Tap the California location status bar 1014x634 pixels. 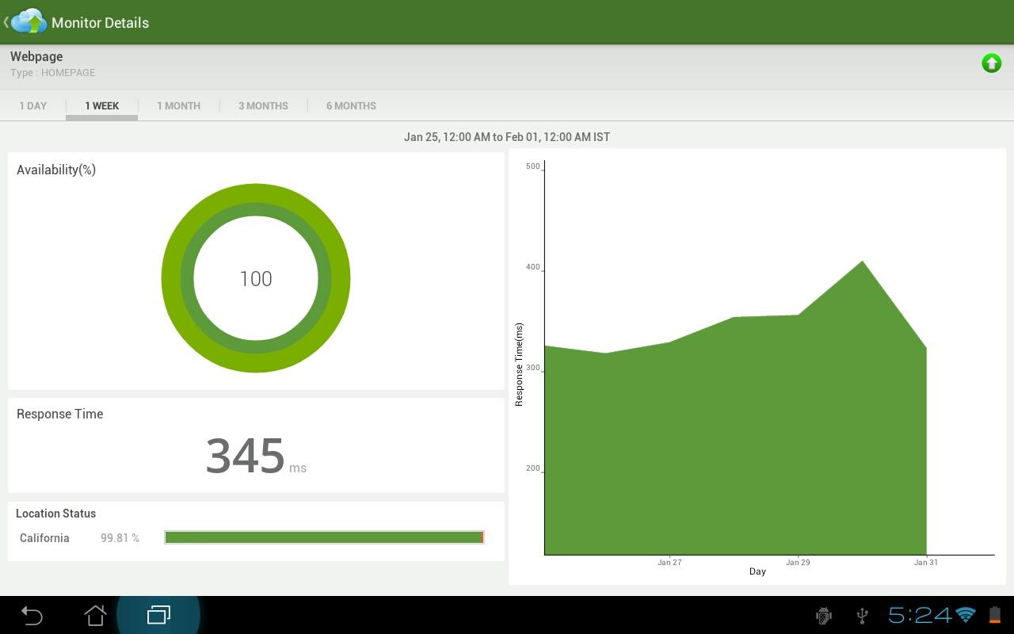324,537
